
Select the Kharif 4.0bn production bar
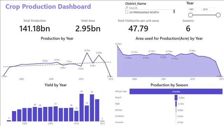point(176,98)
